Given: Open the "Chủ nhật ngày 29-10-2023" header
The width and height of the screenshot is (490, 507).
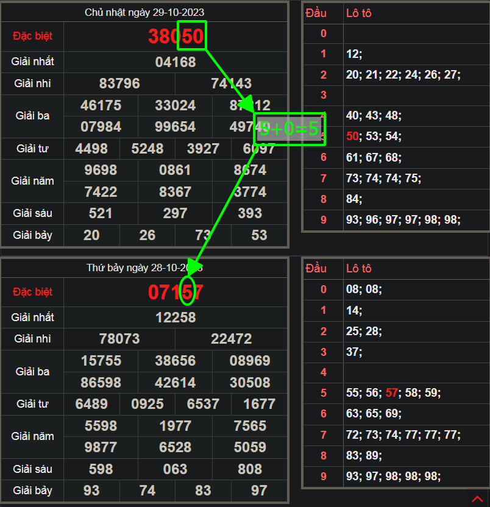Looking at the screenshot, I should pos(144,12).
